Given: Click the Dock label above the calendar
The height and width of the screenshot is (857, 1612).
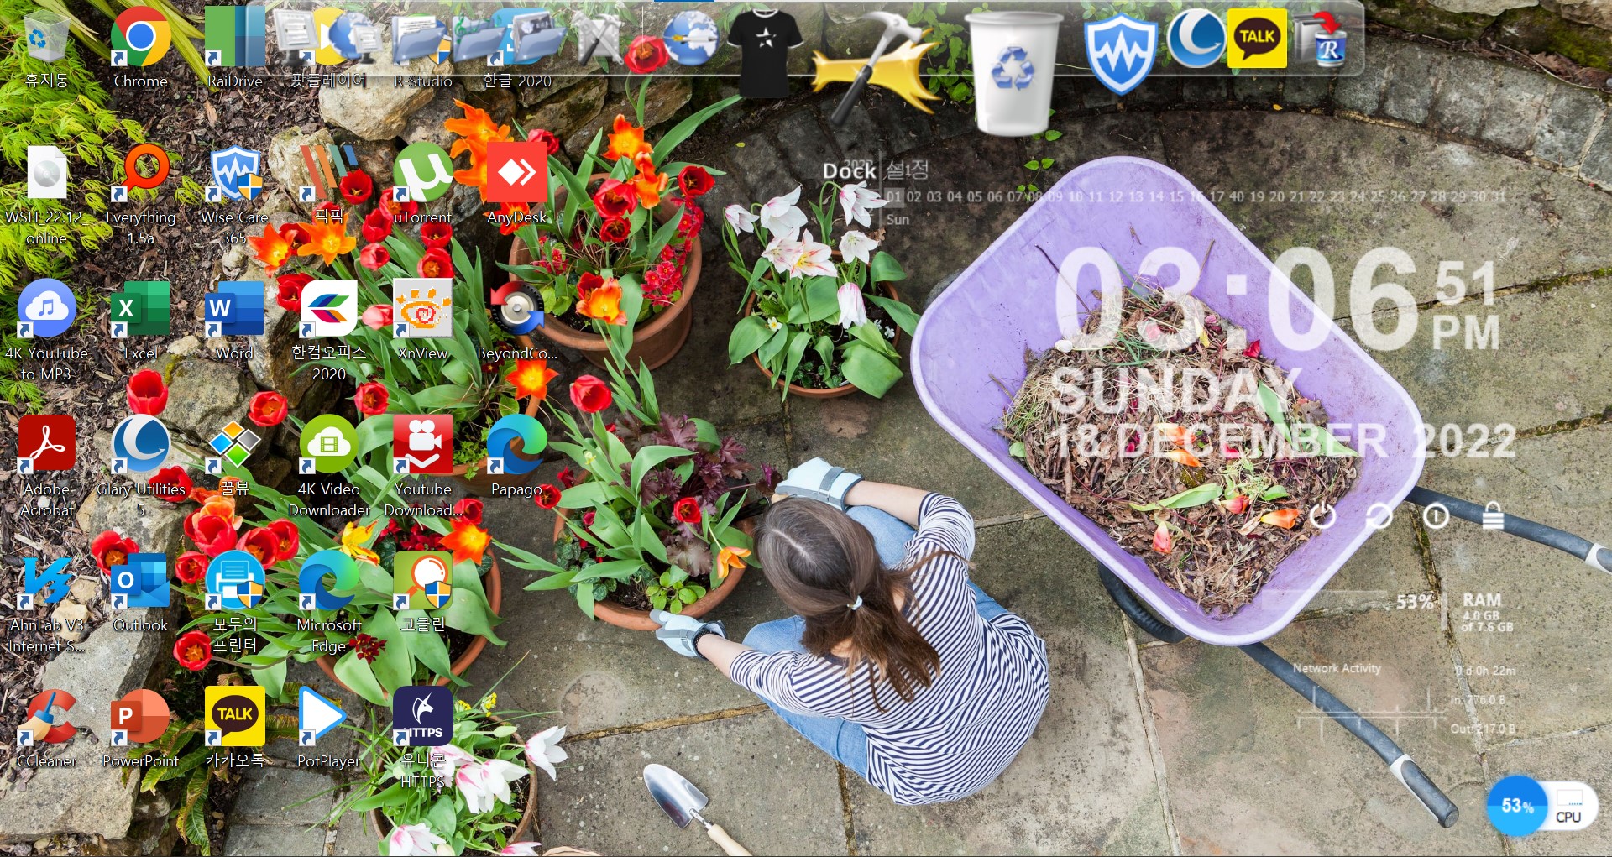Looking at the screenshot, I should coord(849,171).
